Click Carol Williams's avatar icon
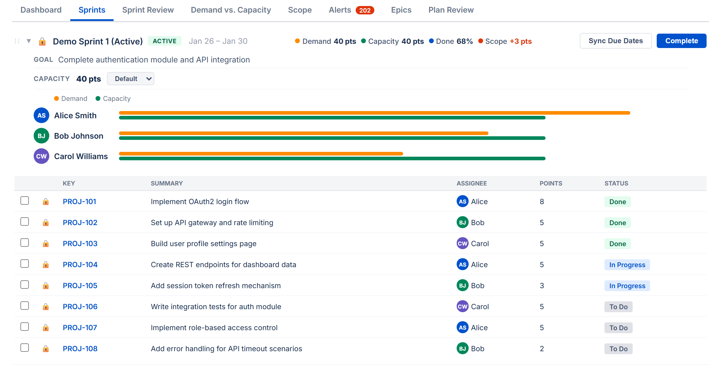 [x=41, y=156]
